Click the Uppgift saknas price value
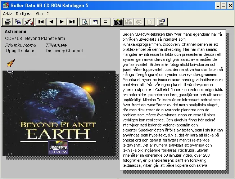Viewport: 235px width, 179px height. [21, 51]
